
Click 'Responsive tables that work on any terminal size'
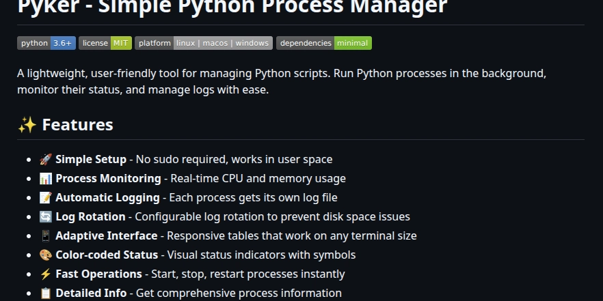coord(291,235)
